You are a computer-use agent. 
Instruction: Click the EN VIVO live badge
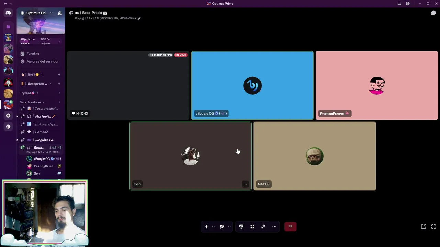pos(180,55)
